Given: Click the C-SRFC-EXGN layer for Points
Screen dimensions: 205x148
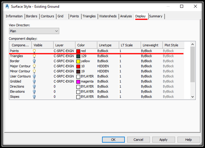Looking at the screenshot, I should pyautogui.click(x=64, y=51).
